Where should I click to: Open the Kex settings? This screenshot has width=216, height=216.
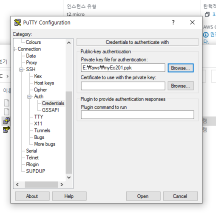[x=38, y=76]
